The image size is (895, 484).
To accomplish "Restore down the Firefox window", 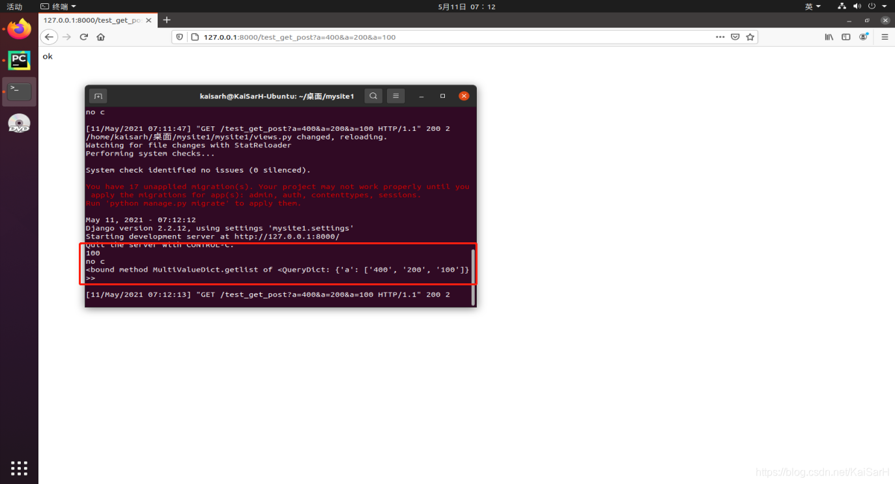I will pyautogui.click(x=867, y=20).
